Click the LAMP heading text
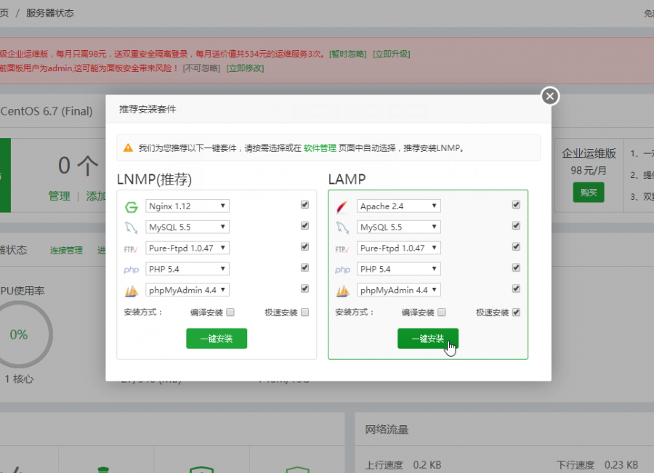654x473 pixels. pos(347,179)
